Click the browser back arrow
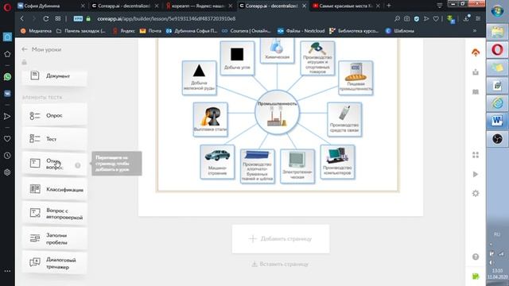The image size is (509, 286). click(x=22, y=18)
